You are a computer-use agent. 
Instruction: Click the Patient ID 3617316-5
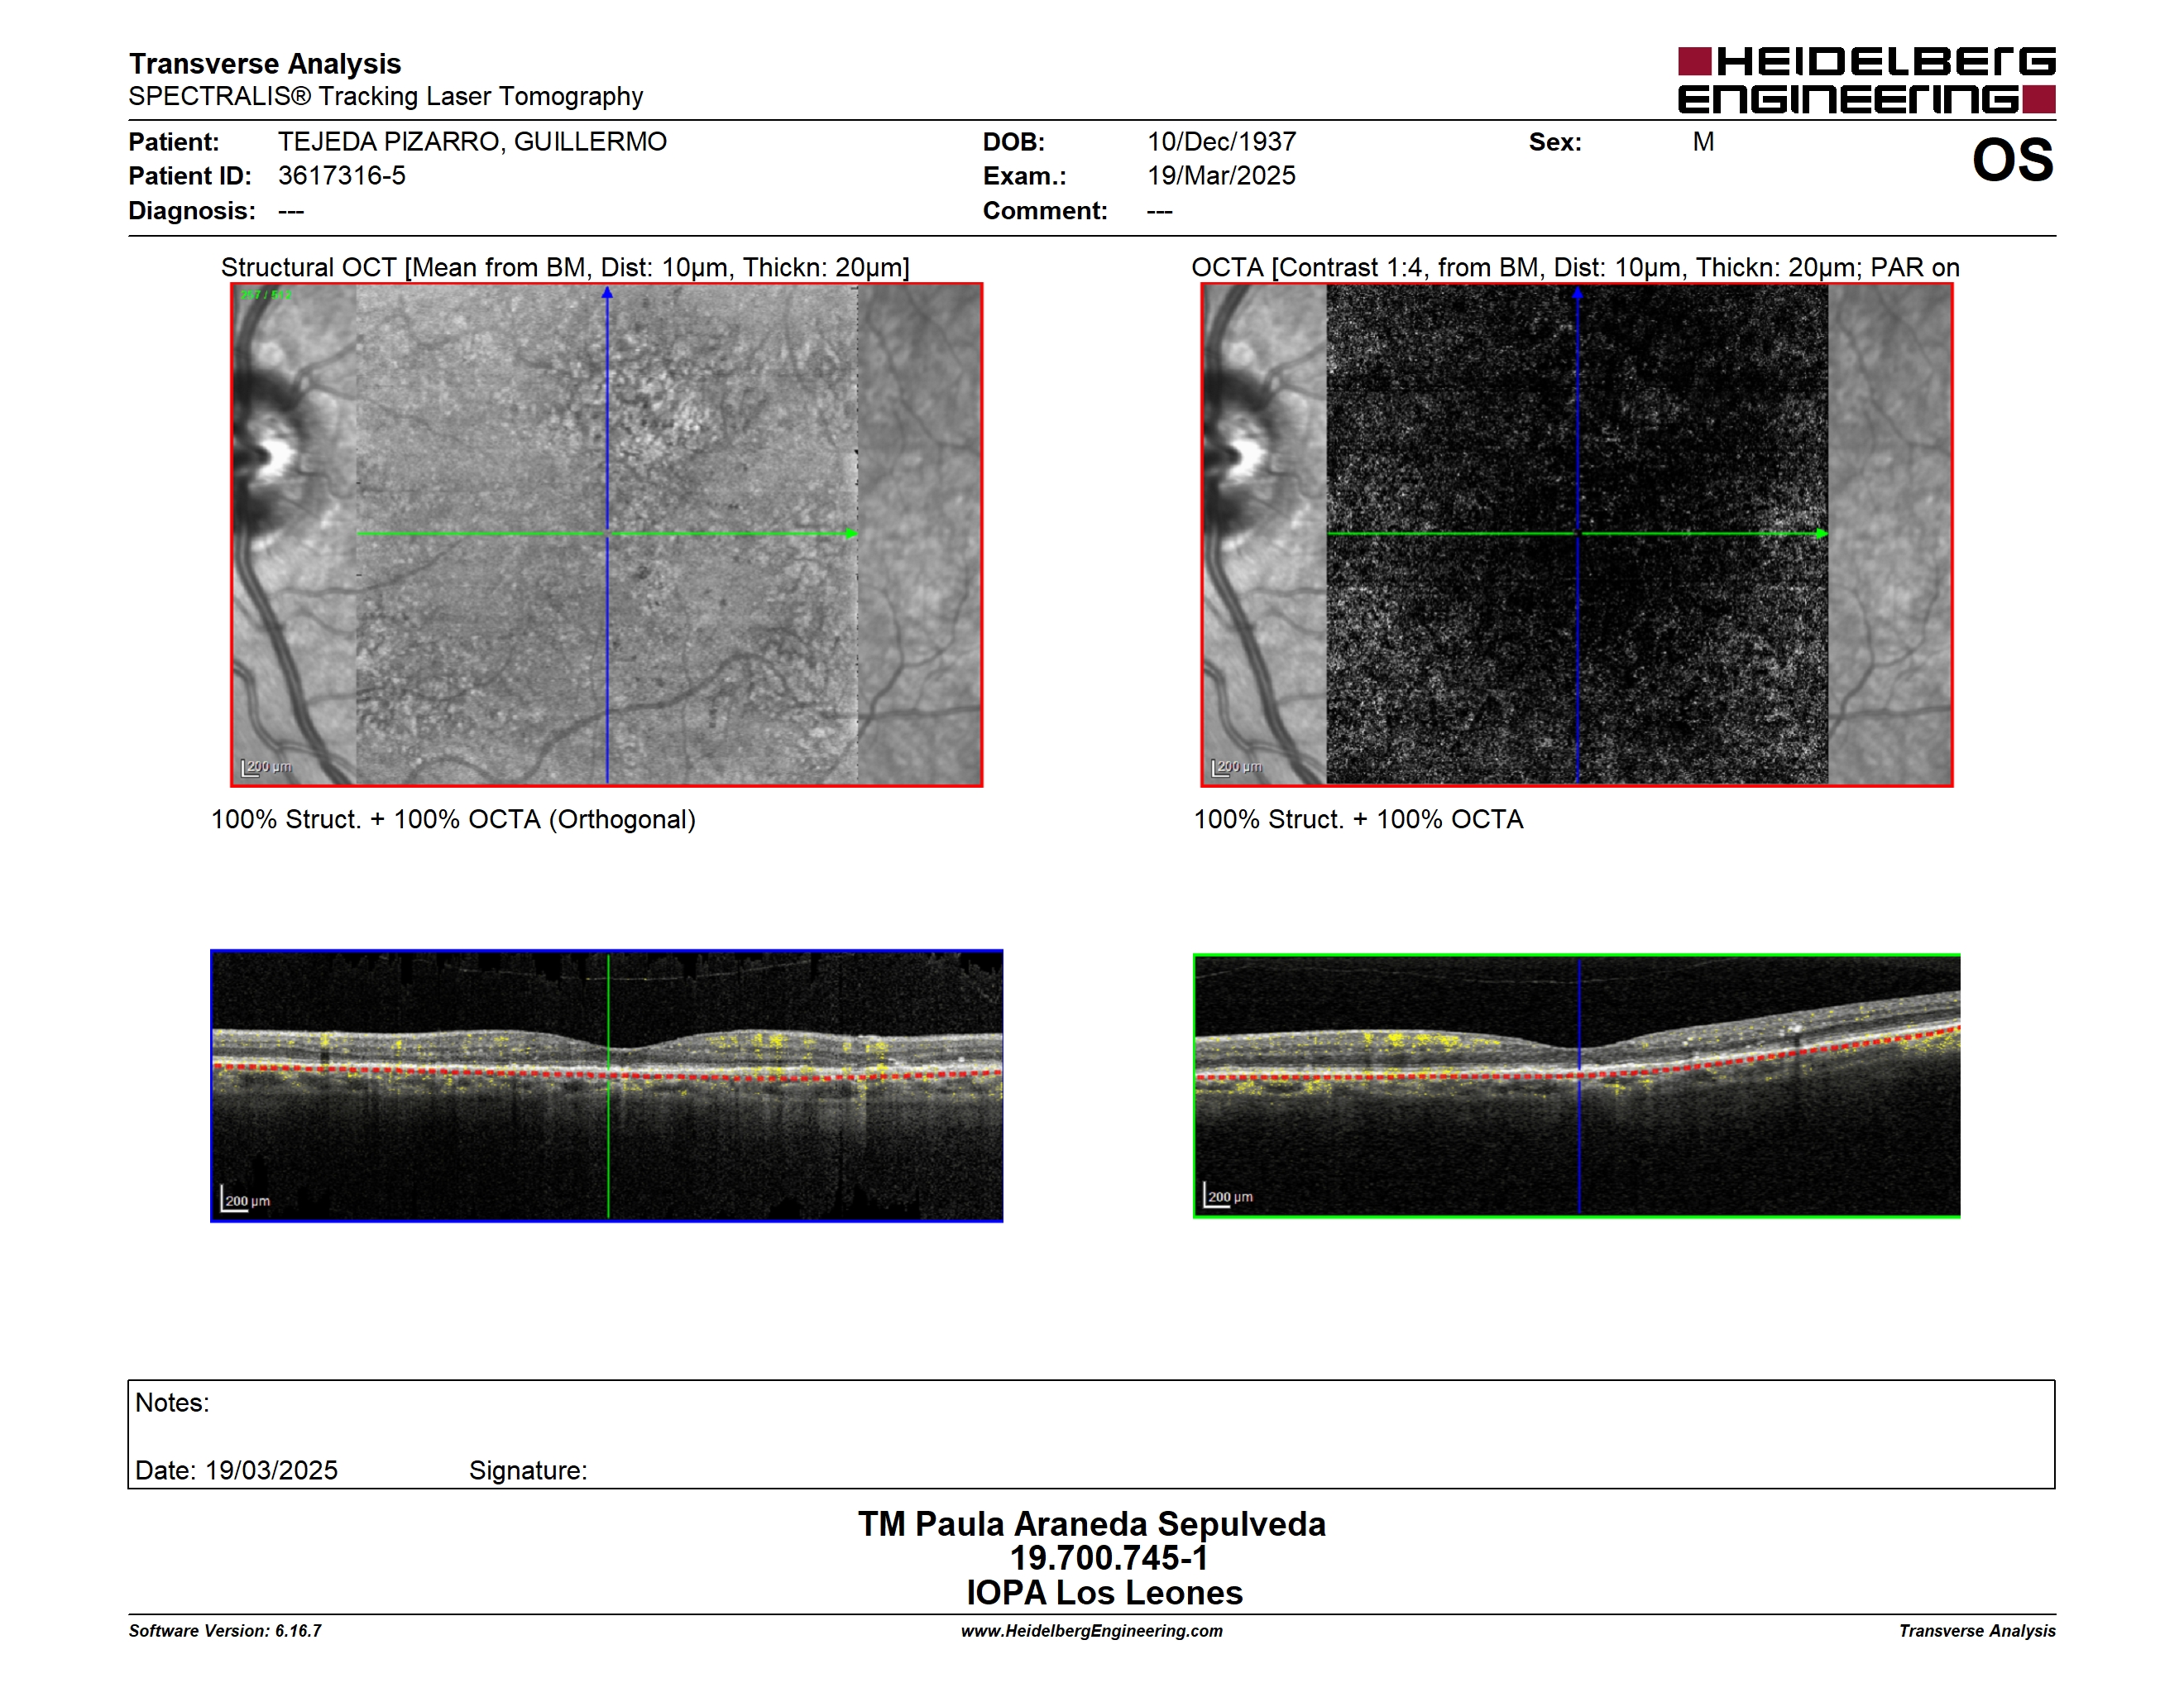tap(342, 176)
